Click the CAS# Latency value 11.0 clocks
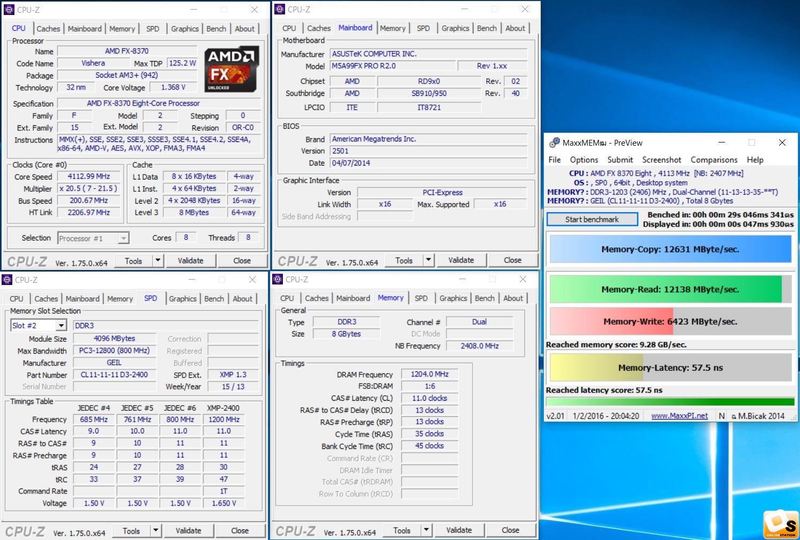The image size is (800, 540). [430, 398]
